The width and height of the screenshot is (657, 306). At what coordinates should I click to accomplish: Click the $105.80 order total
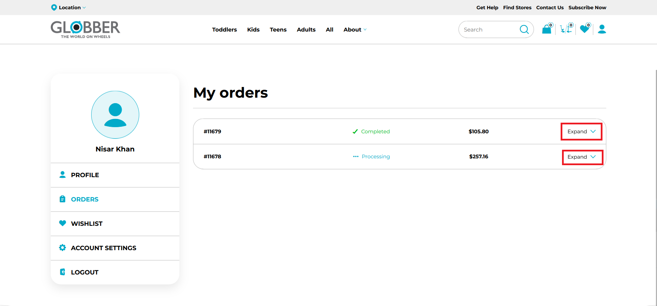479,132
